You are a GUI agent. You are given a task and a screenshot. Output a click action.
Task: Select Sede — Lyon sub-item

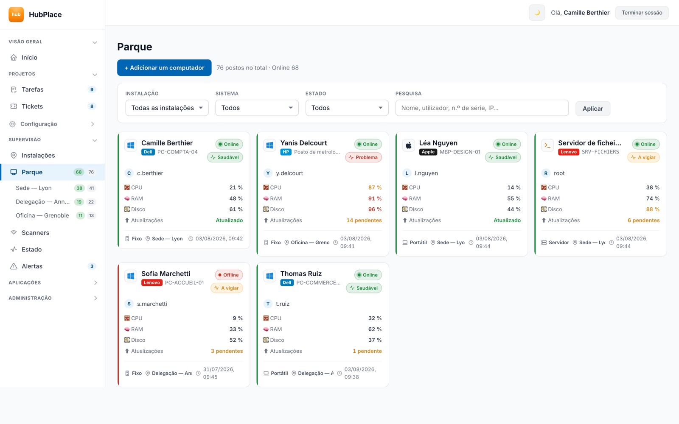pos(34,188)
